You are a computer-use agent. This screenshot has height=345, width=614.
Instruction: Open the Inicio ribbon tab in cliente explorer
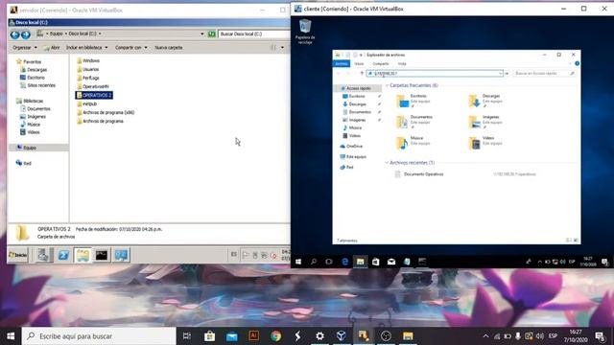359,64
